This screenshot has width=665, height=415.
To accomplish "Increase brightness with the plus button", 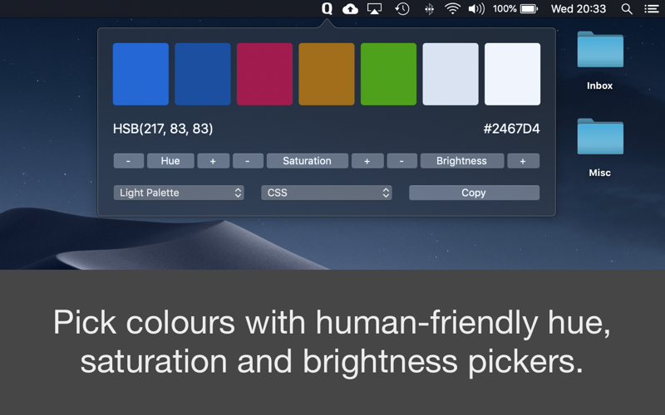I will tap(524, 161).
